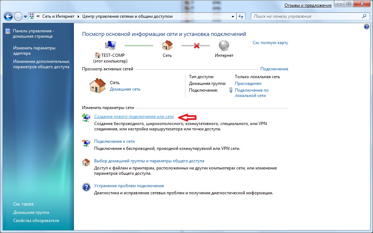Select 'Центр управления сетями и общим доступом' breadcrumb
Screen dimensions: 373x233
pos(128,16)
